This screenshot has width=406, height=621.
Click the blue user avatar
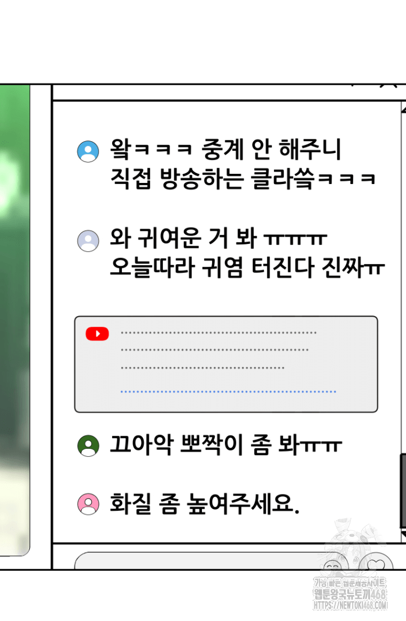(x=88, y=151)
